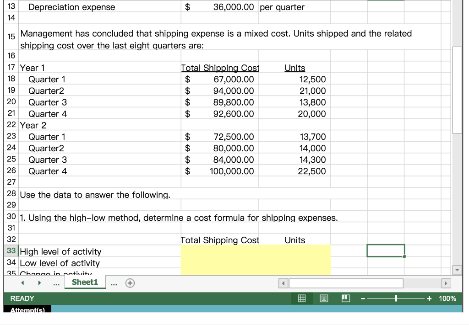Image resolution: width=469 pixels, height=325 pixels.
Task: Zoom out using the minus icon
Action: pos(363,298)
